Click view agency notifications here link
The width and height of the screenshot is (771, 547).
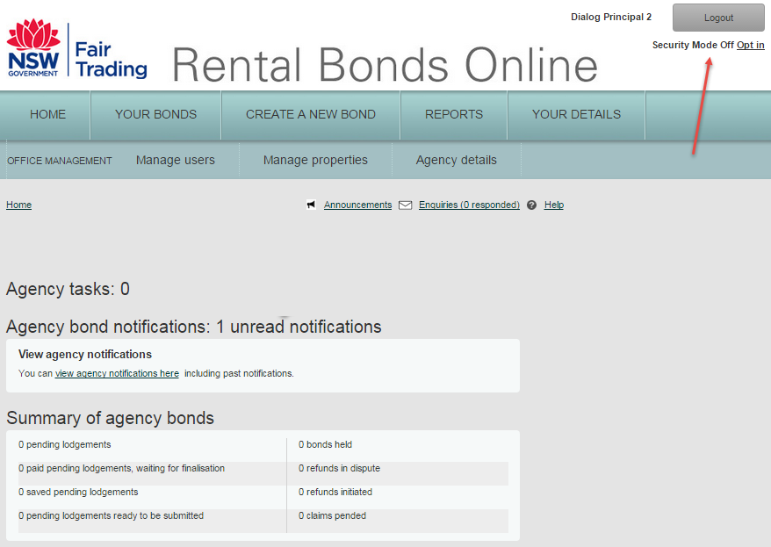point(117,373)
